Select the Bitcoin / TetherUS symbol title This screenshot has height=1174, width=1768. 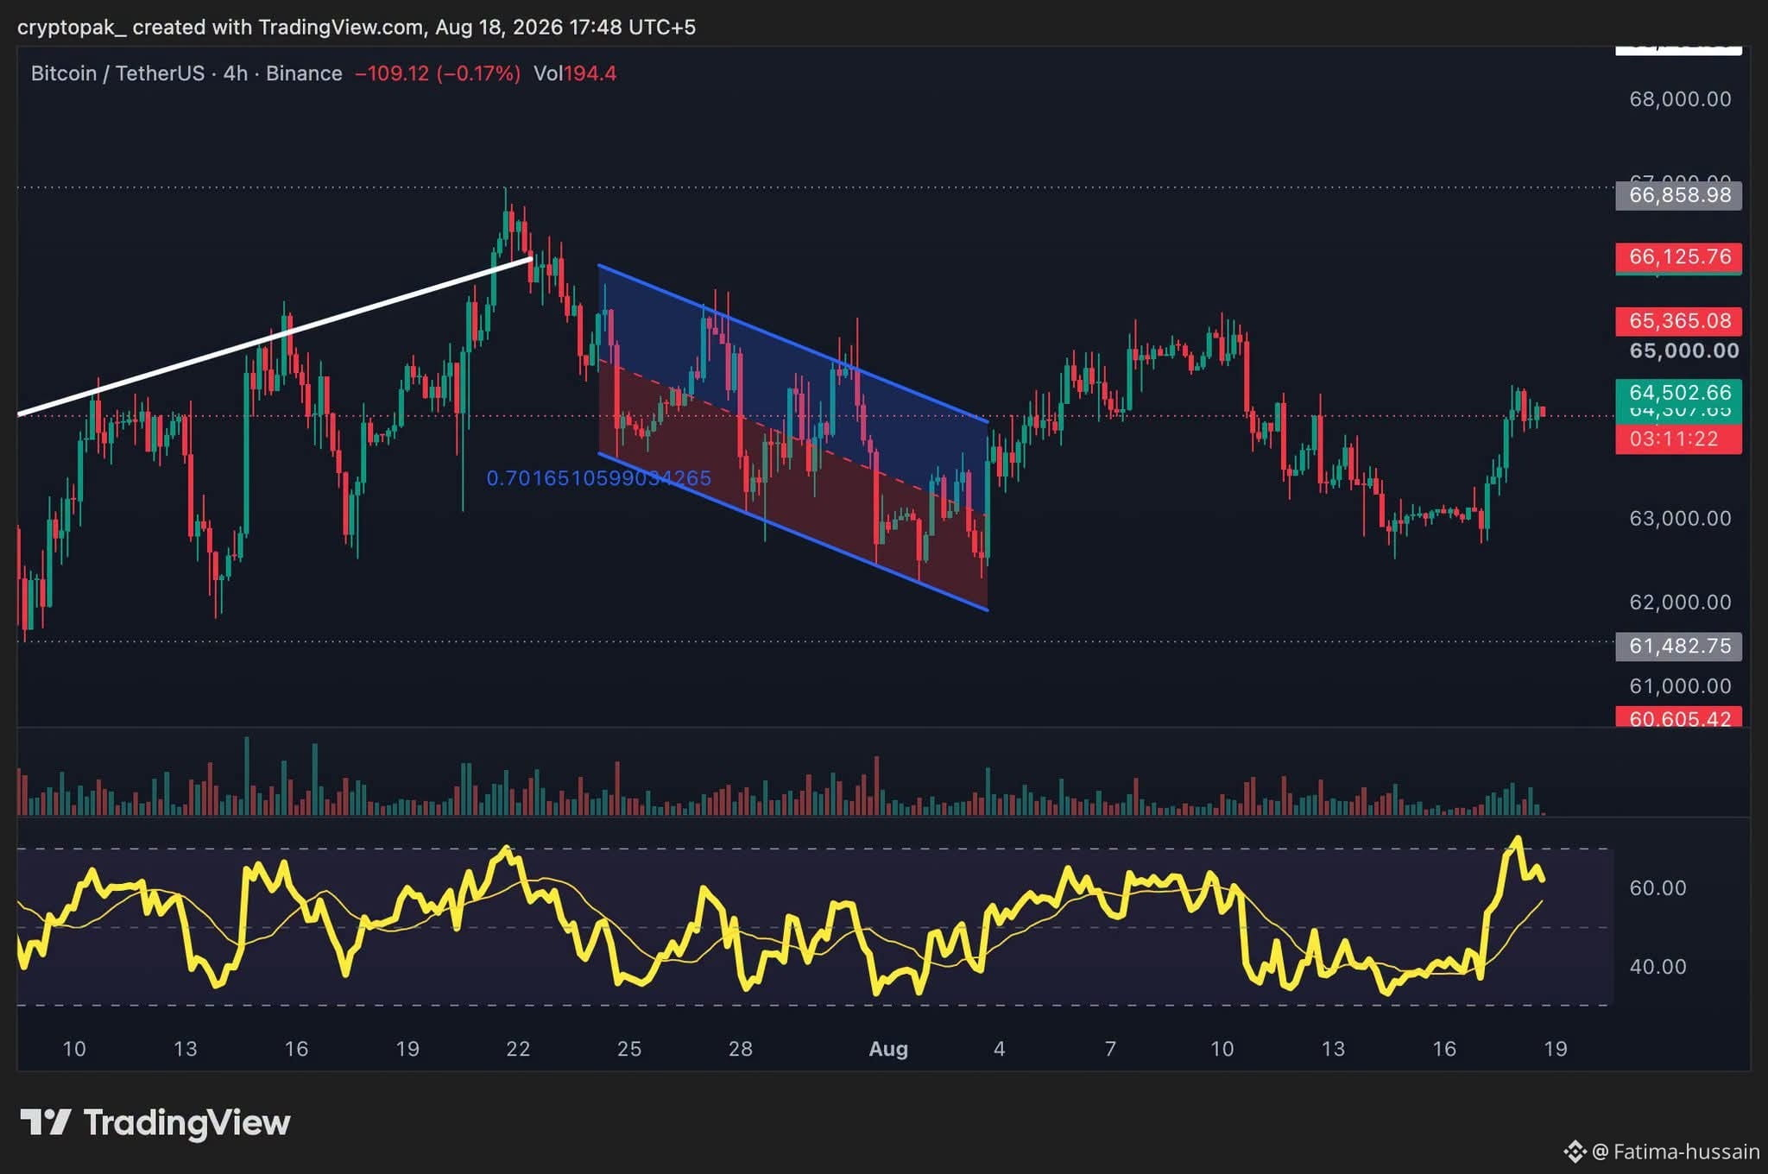(x=117, y=73)
